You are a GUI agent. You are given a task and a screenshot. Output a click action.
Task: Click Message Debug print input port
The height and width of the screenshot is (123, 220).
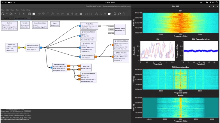(111, 26)
